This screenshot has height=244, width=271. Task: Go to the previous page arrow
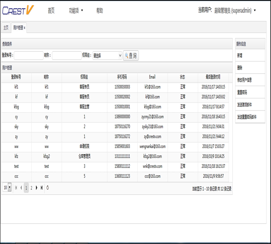[x=21, y=188]
